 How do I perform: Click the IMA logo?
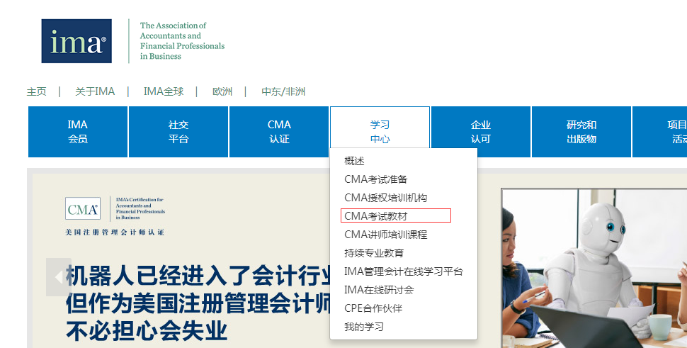(76, 41)
